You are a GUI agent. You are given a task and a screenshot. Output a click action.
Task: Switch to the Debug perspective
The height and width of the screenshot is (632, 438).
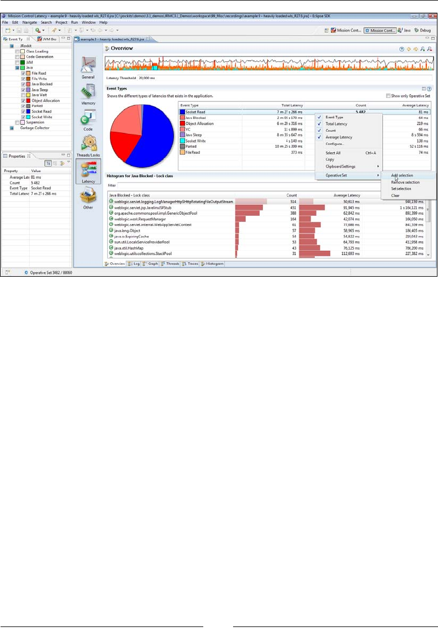pos(423,30)
